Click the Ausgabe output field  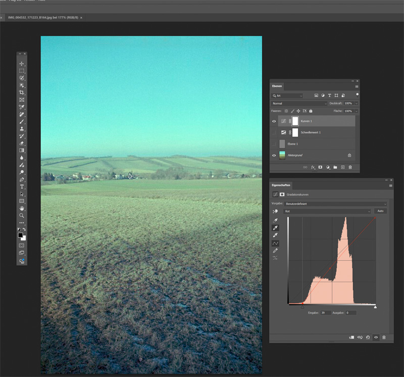(350, 313)
